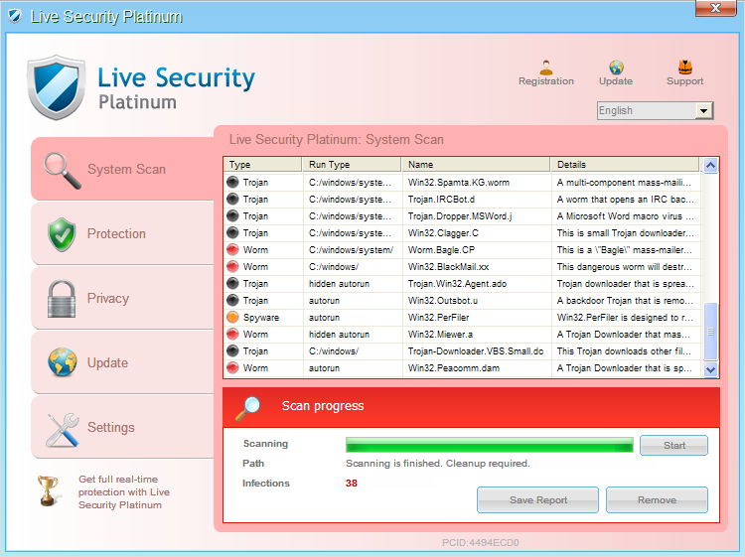
Task: Switch to the Privacy tab
Action: [x=122, y=298]
